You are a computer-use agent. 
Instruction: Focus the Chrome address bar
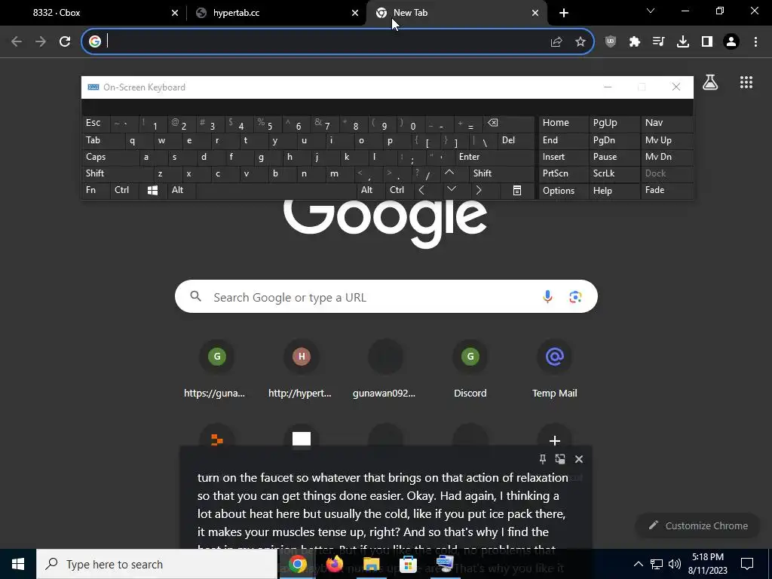click(x=325, y=42)
